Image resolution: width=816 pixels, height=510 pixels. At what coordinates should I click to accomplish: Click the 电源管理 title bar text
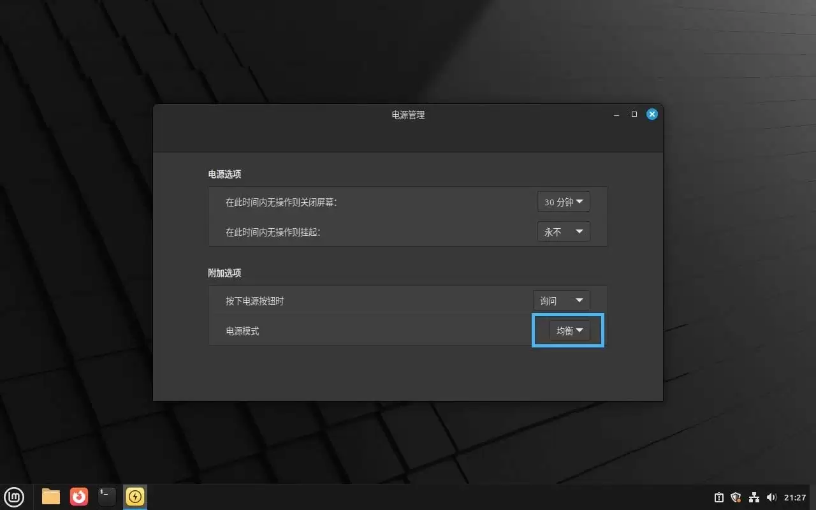407,115
